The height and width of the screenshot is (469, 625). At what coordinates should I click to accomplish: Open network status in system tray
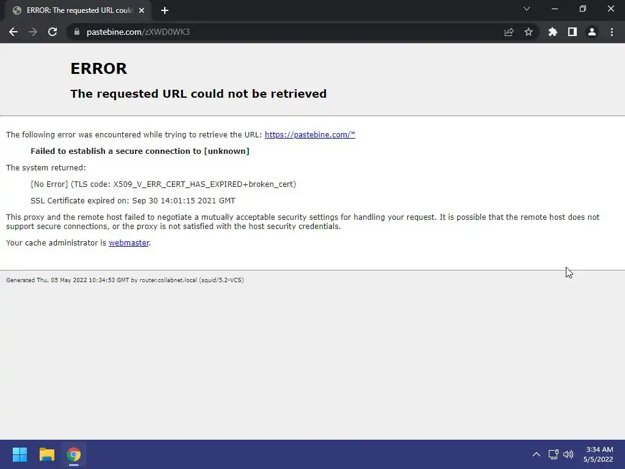click(553, 454)
